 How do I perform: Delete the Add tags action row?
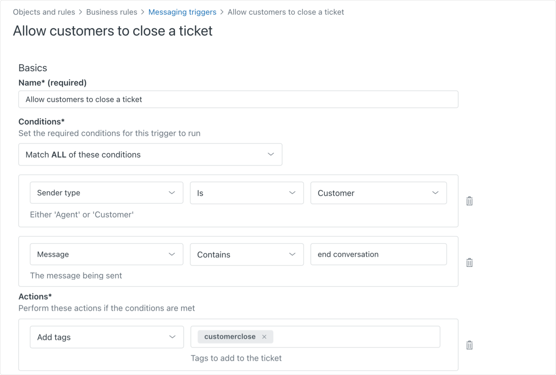pos(469,345)
